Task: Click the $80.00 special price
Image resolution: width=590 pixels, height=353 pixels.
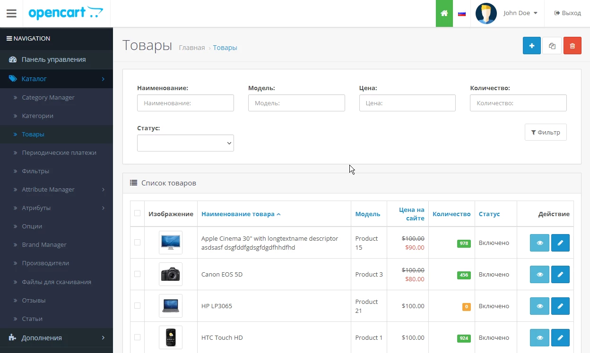Action: coord(415,279)
